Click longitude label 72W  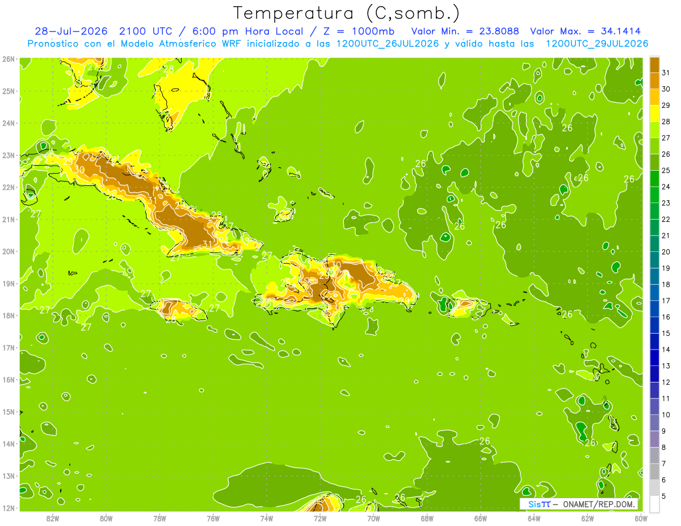pos(320,518)
